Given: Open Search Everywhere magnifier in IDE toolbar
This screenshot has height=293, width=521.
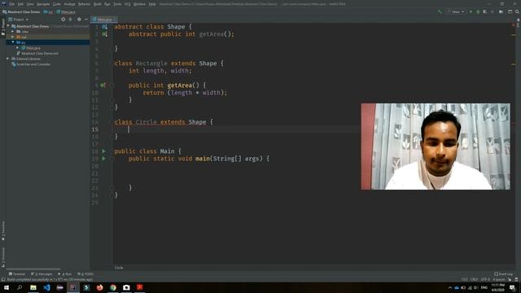Looking at the screenshot, I should coord(517,11).
